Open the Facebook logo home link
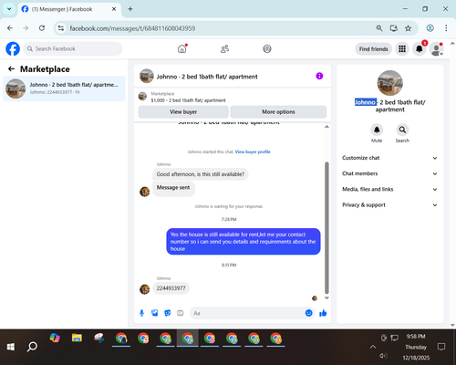Screen dimensions: 456x365 point(13,48)
